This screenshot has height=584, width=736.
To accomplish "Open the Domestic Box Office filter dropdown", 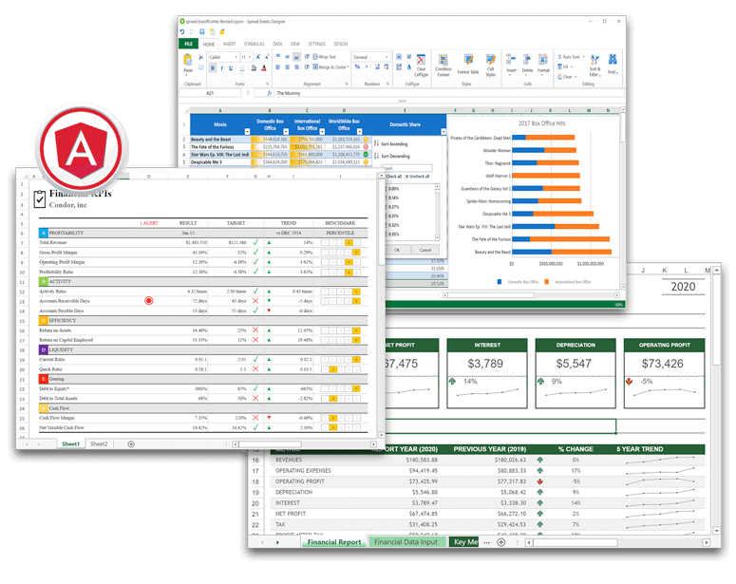I will coord(286,131).
